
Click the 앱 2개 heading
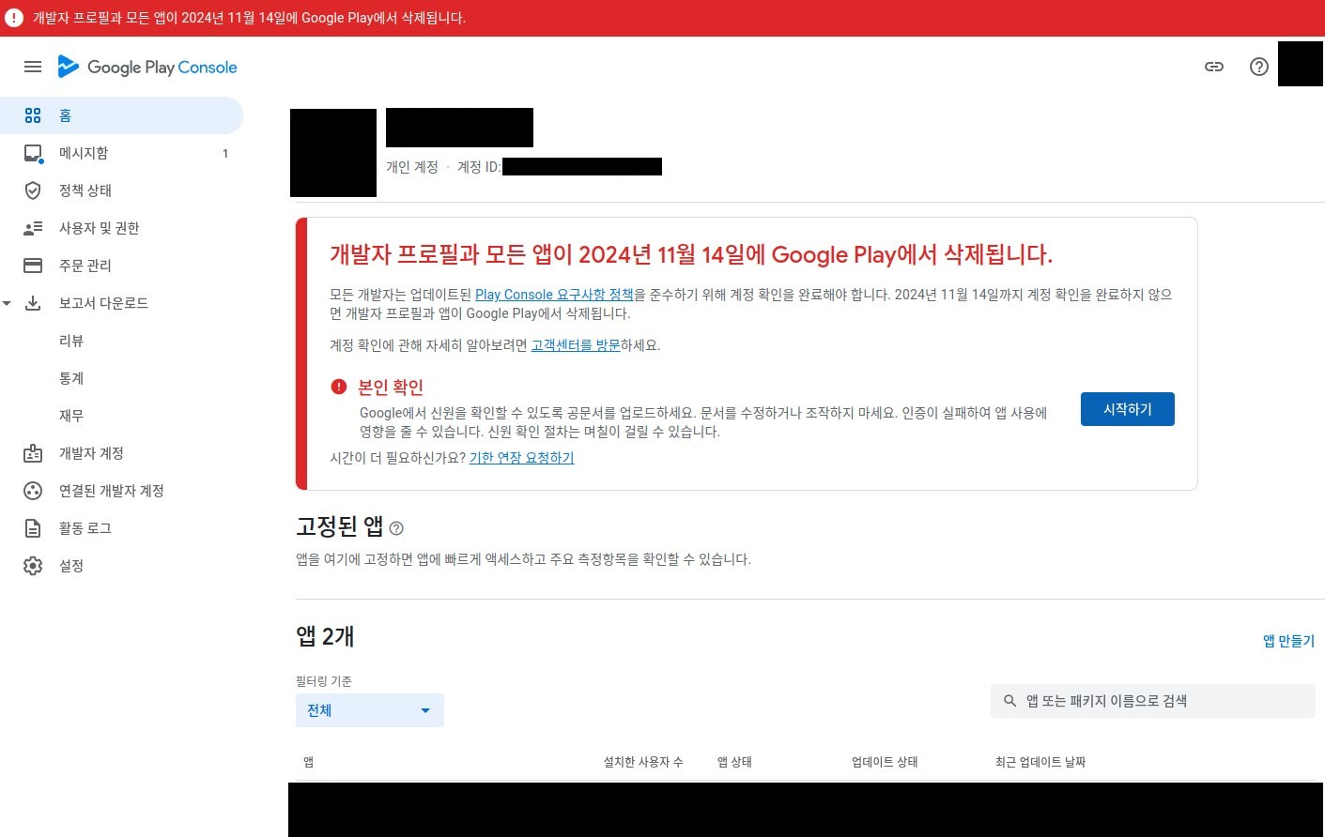point(325,636)
